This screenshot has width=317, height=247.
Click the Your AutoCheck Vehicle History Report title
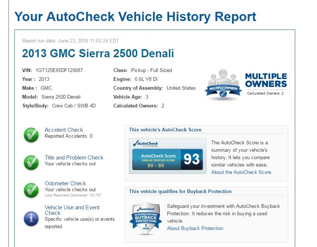(135, 17)
